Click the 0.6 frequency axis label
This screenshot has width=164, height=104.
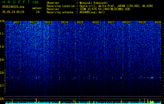tap(2, 99)
